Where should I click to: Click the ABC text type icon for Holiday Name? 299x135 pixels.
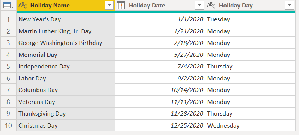click(x=23, y=6)
